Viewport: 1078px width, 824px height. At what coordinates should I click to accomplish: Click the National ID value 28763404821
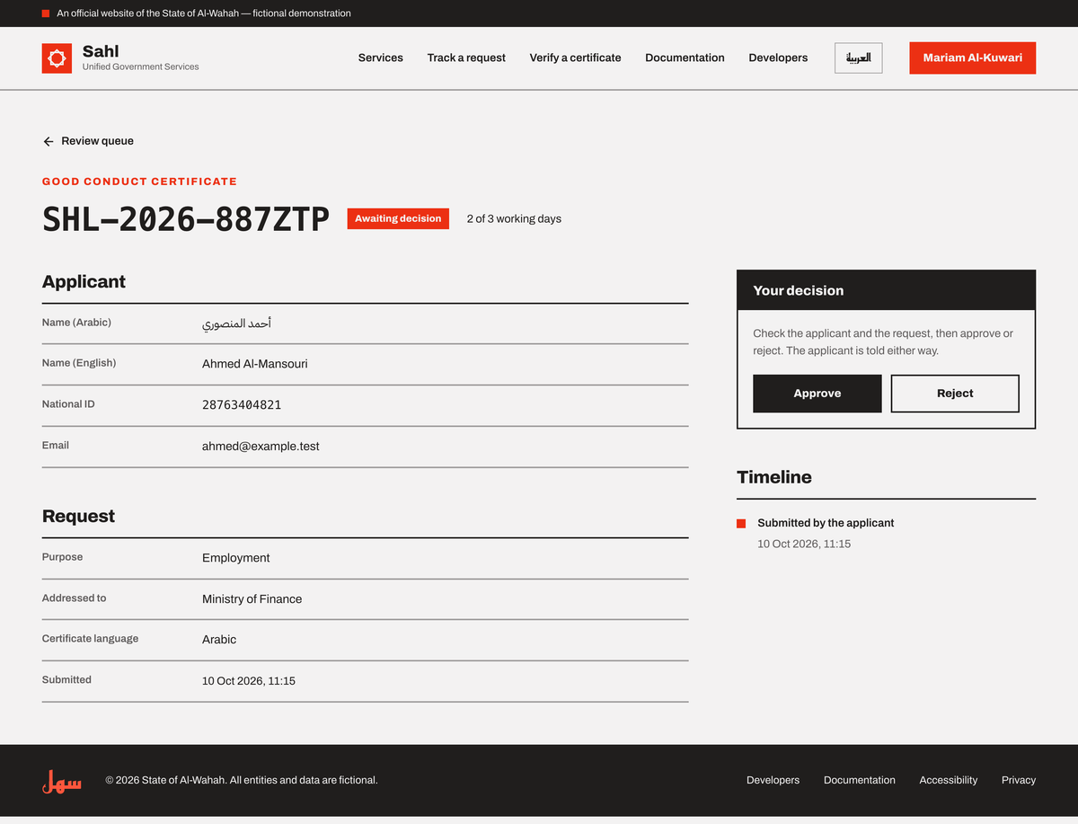[x=242, y=405]
